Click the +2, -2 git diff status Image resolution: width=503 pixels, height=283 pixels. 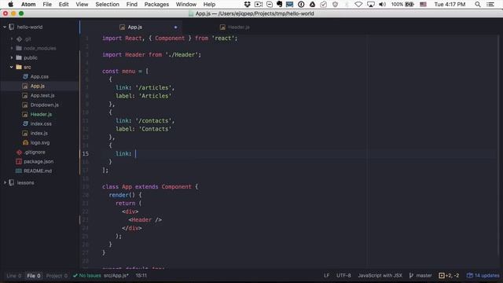click(x=449, y=276)
